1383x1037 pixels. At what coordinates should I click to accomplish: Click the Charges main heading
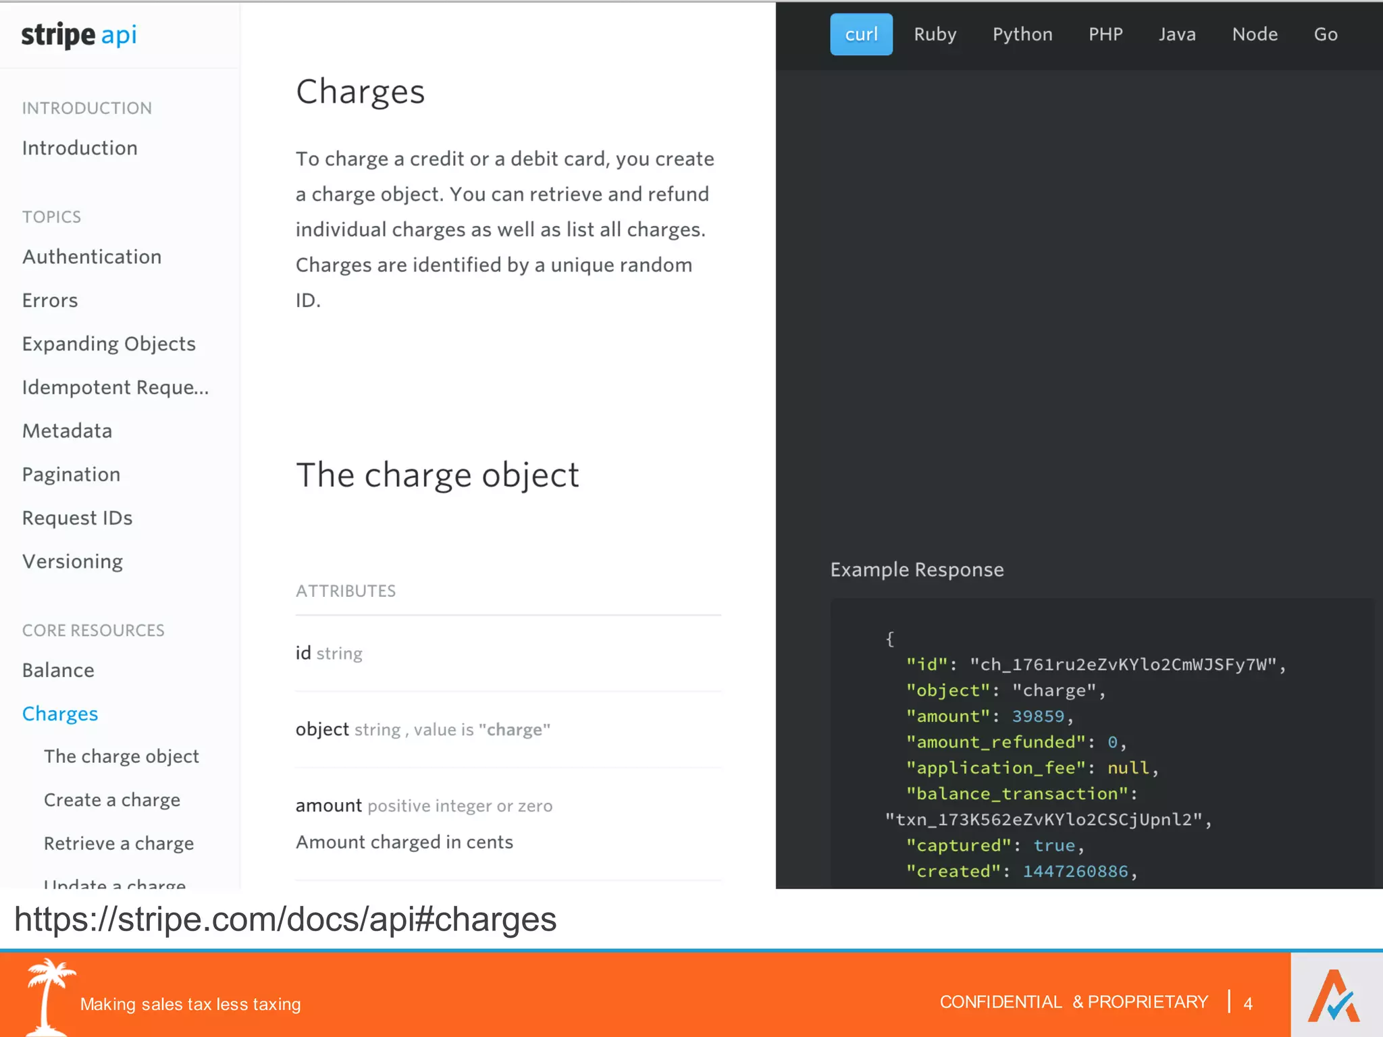(360, 92)
